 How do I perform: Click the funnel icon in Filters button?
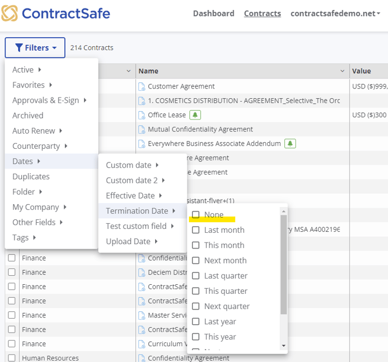(x=19, y=47)
